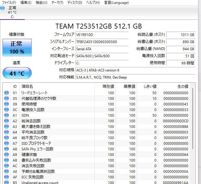Image resolution: width=201 pixels, height=184 pixels.
Task: Click the standard field ACS-3 | ATA8-ACS version 6
Action: coord(135,70)
